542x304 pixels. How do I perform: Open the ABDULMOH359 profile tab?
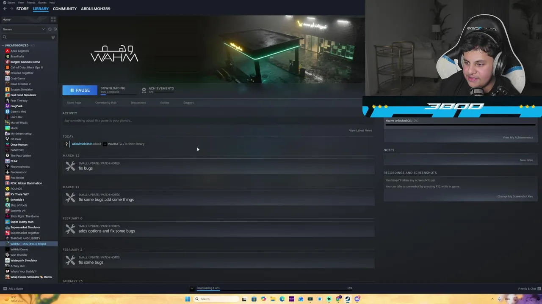(96, 8)
